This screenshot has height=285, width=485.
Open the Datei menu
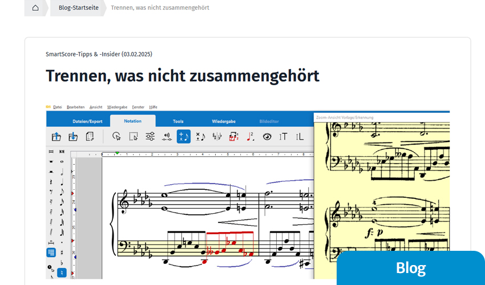pyautogui.click(x=57, y=107)
